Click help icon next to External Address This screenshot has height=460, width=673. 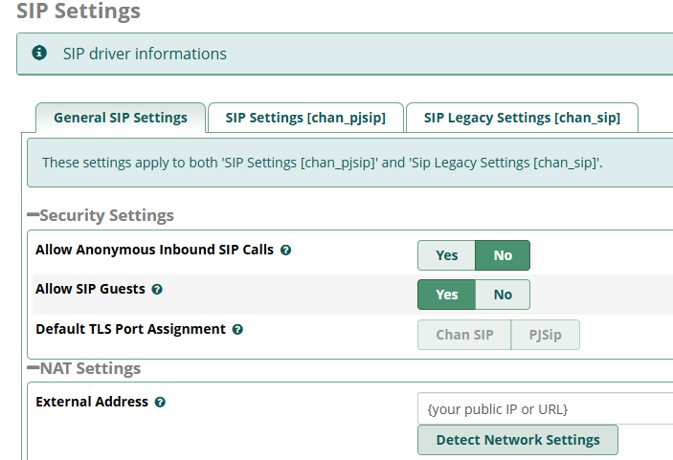[x=160, y=403]
